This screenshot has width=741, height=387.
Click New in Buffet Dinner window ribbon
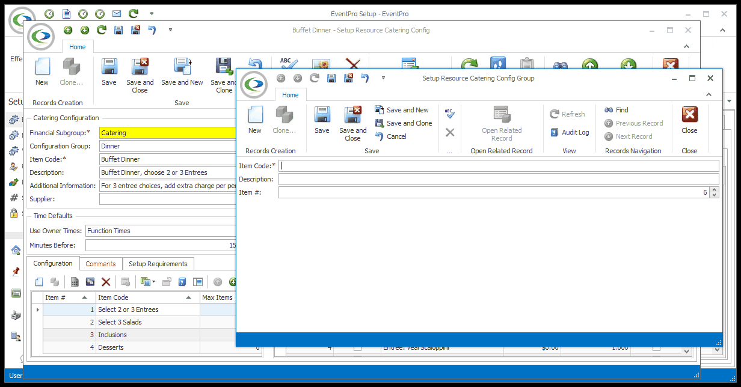[42, 72]
